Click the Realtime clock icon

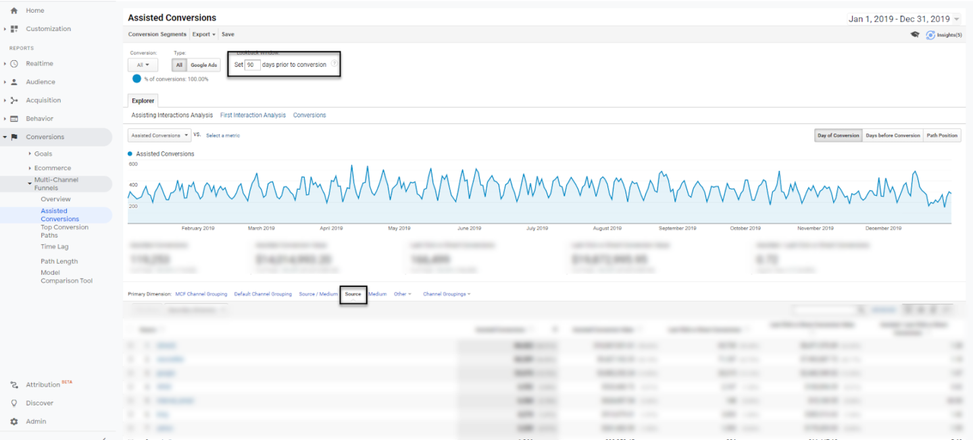(x=14, y=63)
